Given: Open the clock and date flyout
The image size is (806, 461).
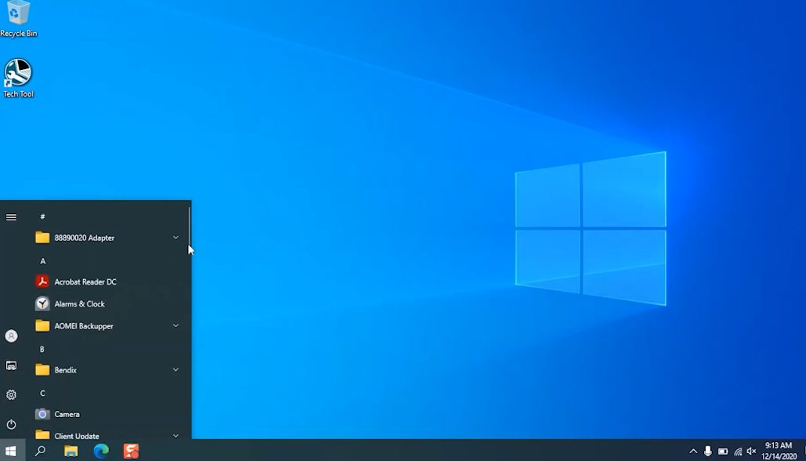Looking at the screenshot, I should pyautogui.click(x=779, y=452).
